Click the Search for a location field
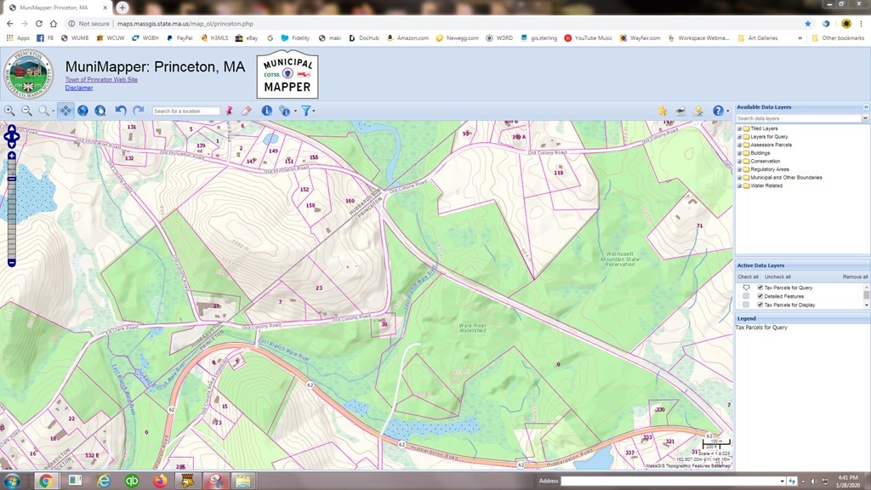This screenshot has width=871, height=490. pyautogui.click(x=186, y=111)
